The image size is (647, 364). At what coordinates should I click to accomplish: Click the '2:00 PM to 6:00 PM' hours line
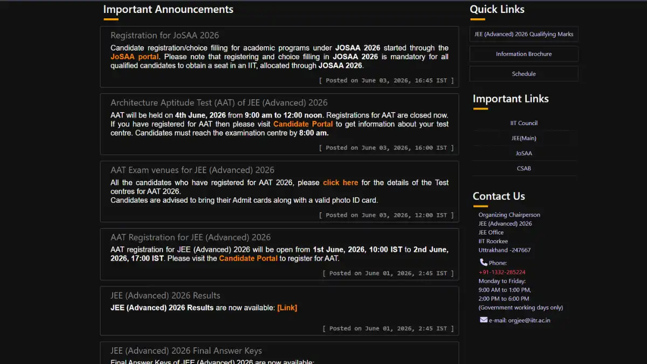click(504, 299)
